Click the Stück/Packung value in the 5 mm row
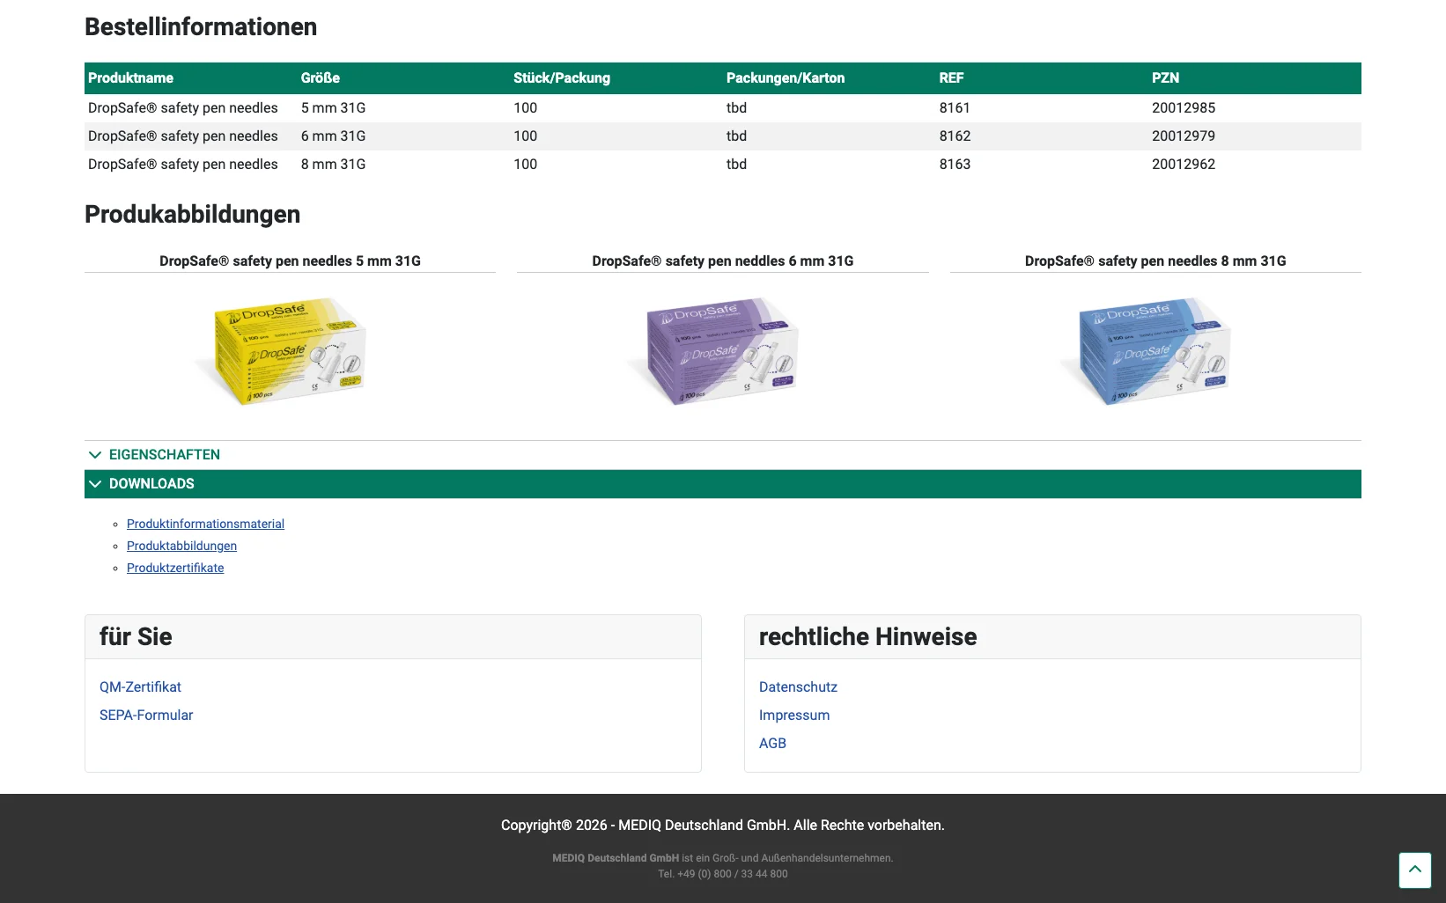The height and width of the screenshot is (903, 1446). (525, 107)
